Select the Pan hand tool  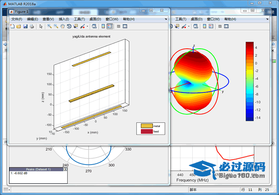[x=62, y=26]
